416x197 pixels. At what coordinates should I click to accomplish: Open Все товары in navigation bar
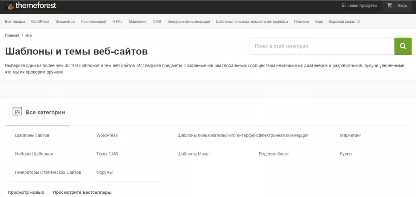point(15,22)
